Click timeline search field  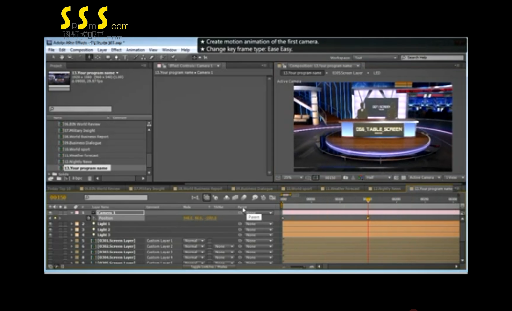click(x=116, y=197)
